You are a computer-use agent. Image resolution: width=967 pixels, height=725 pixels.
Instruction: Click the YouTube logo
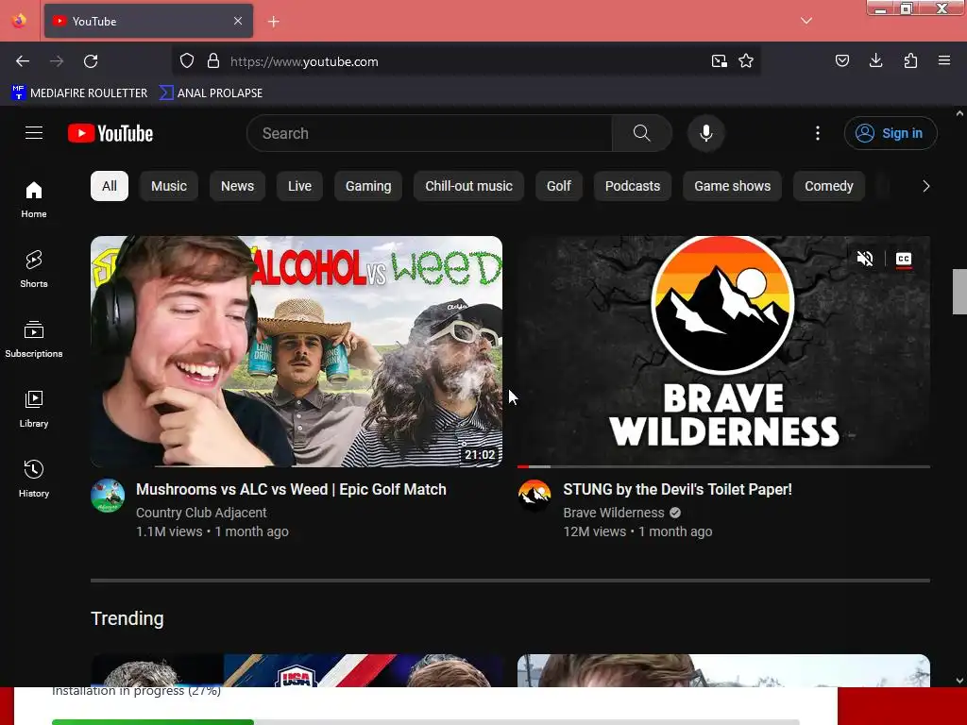(110, 133)
